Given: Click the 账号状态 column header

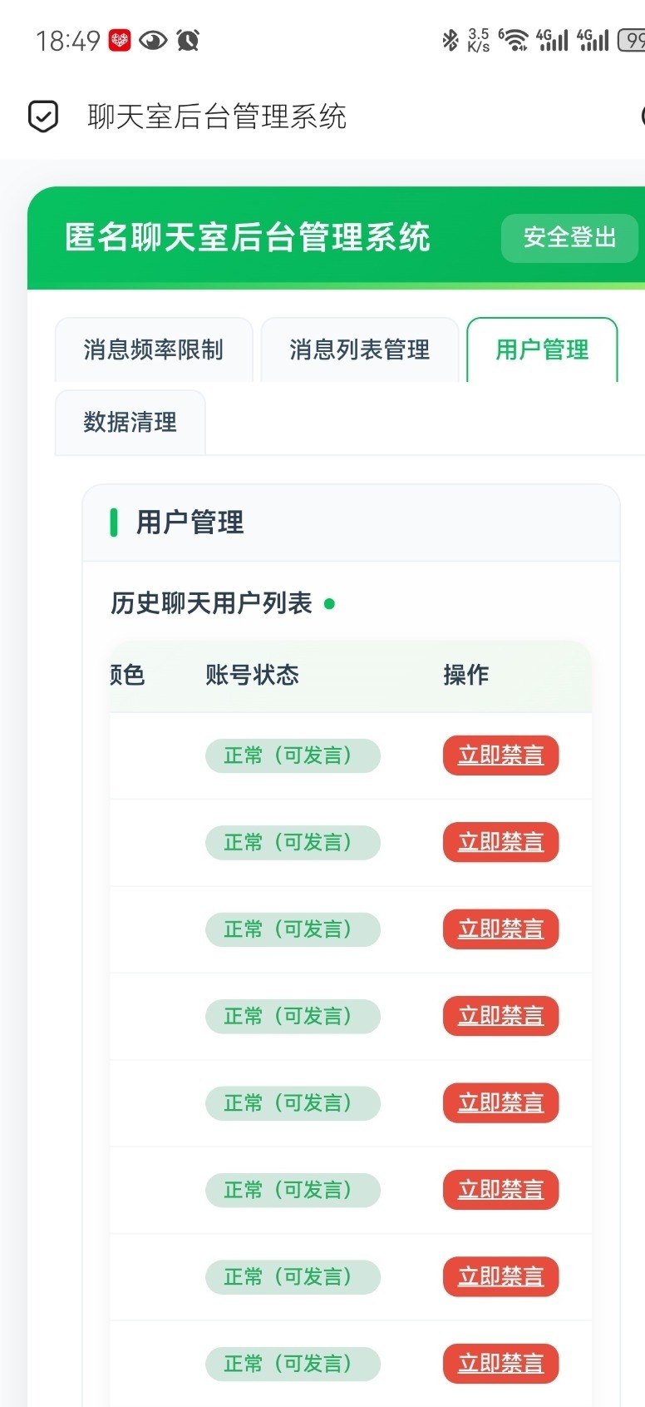Looking at the screenshot, I should coord(252,675).
